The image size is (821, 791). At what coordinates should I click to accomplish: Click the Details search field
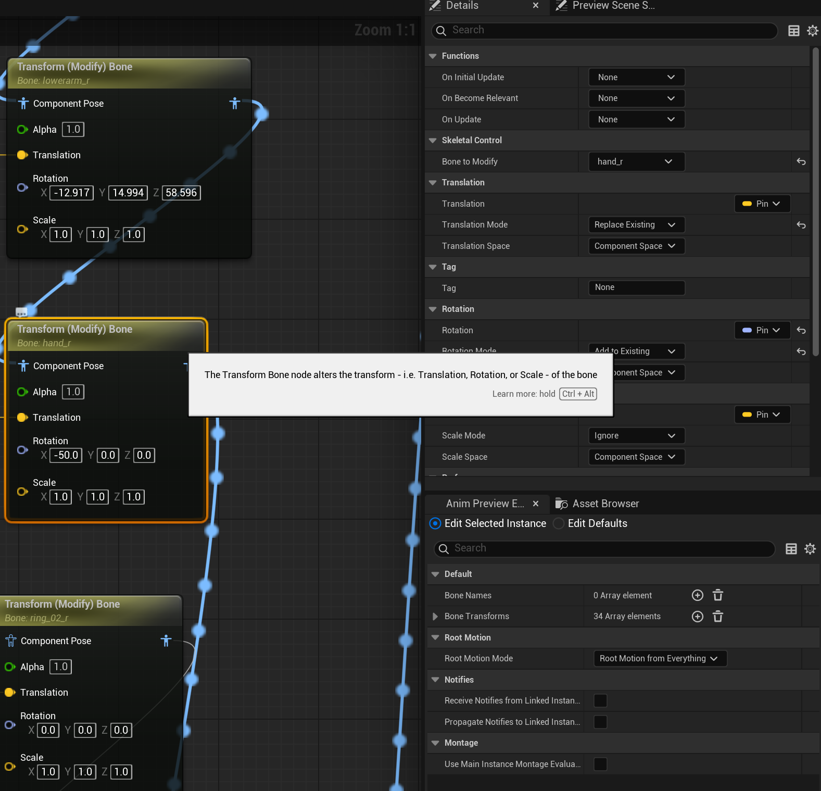[604, 30]
